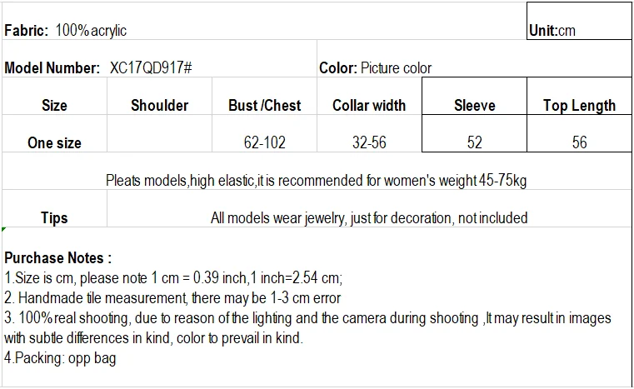The height and width of the screenshot is (389, 634).
Task: Click the Bust /Chest header cell
Action: click(x=264, y=97)
